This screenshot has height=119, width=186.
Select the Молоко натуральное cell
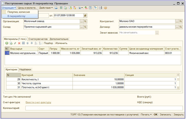(x=24, y=53)
